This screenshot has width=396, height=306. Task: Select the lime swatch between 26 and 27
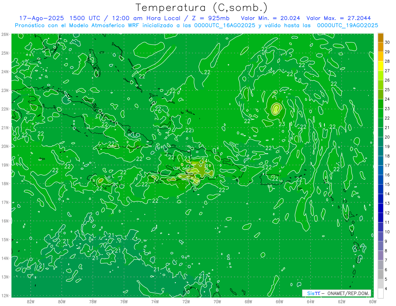click(x=380, y=76)
